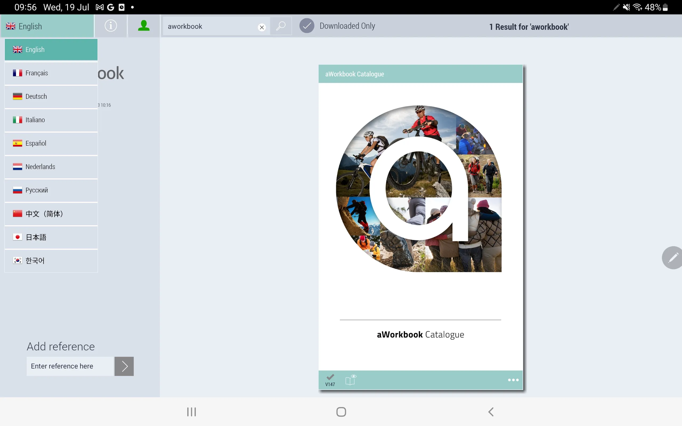Click the clear (X) search button

(x=262, y=26)
